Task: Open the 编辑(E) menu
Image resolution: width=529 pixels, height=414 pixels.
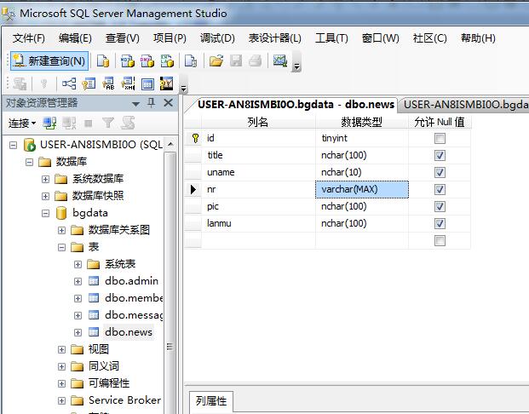Action: click(x=75, y=38)
